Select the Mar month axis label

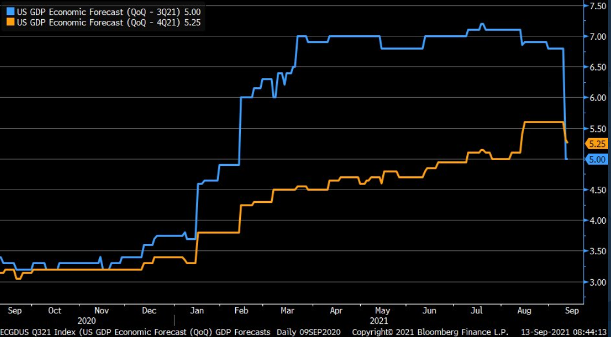(288, 310)
